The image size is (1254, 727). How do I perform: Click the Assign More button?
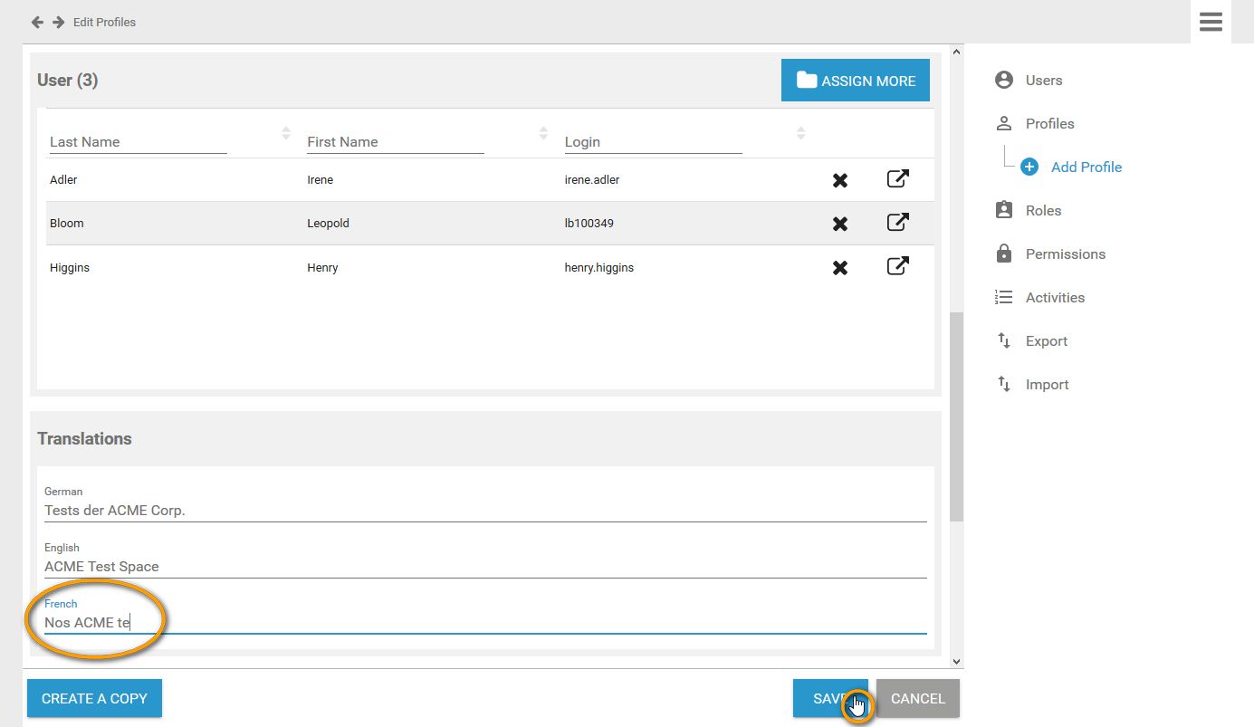(x=855, y=81)
